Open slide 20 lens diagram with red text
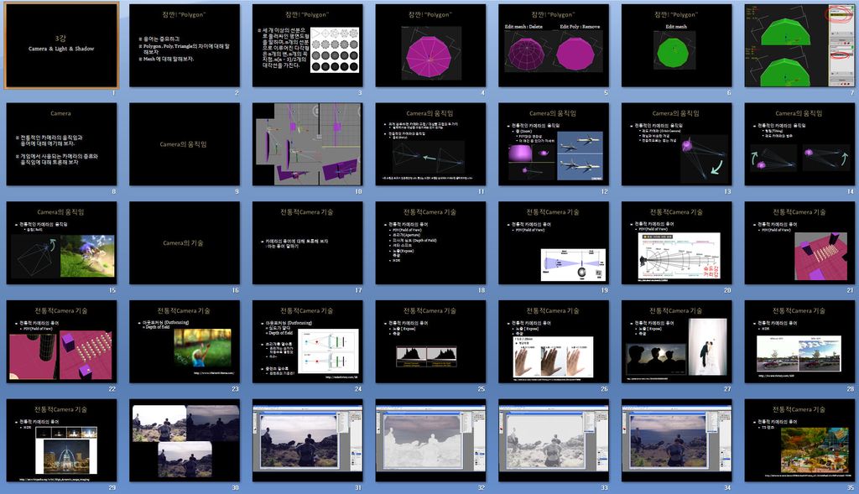The width and height of the screenshot is (859, 494). pos(677,242)
